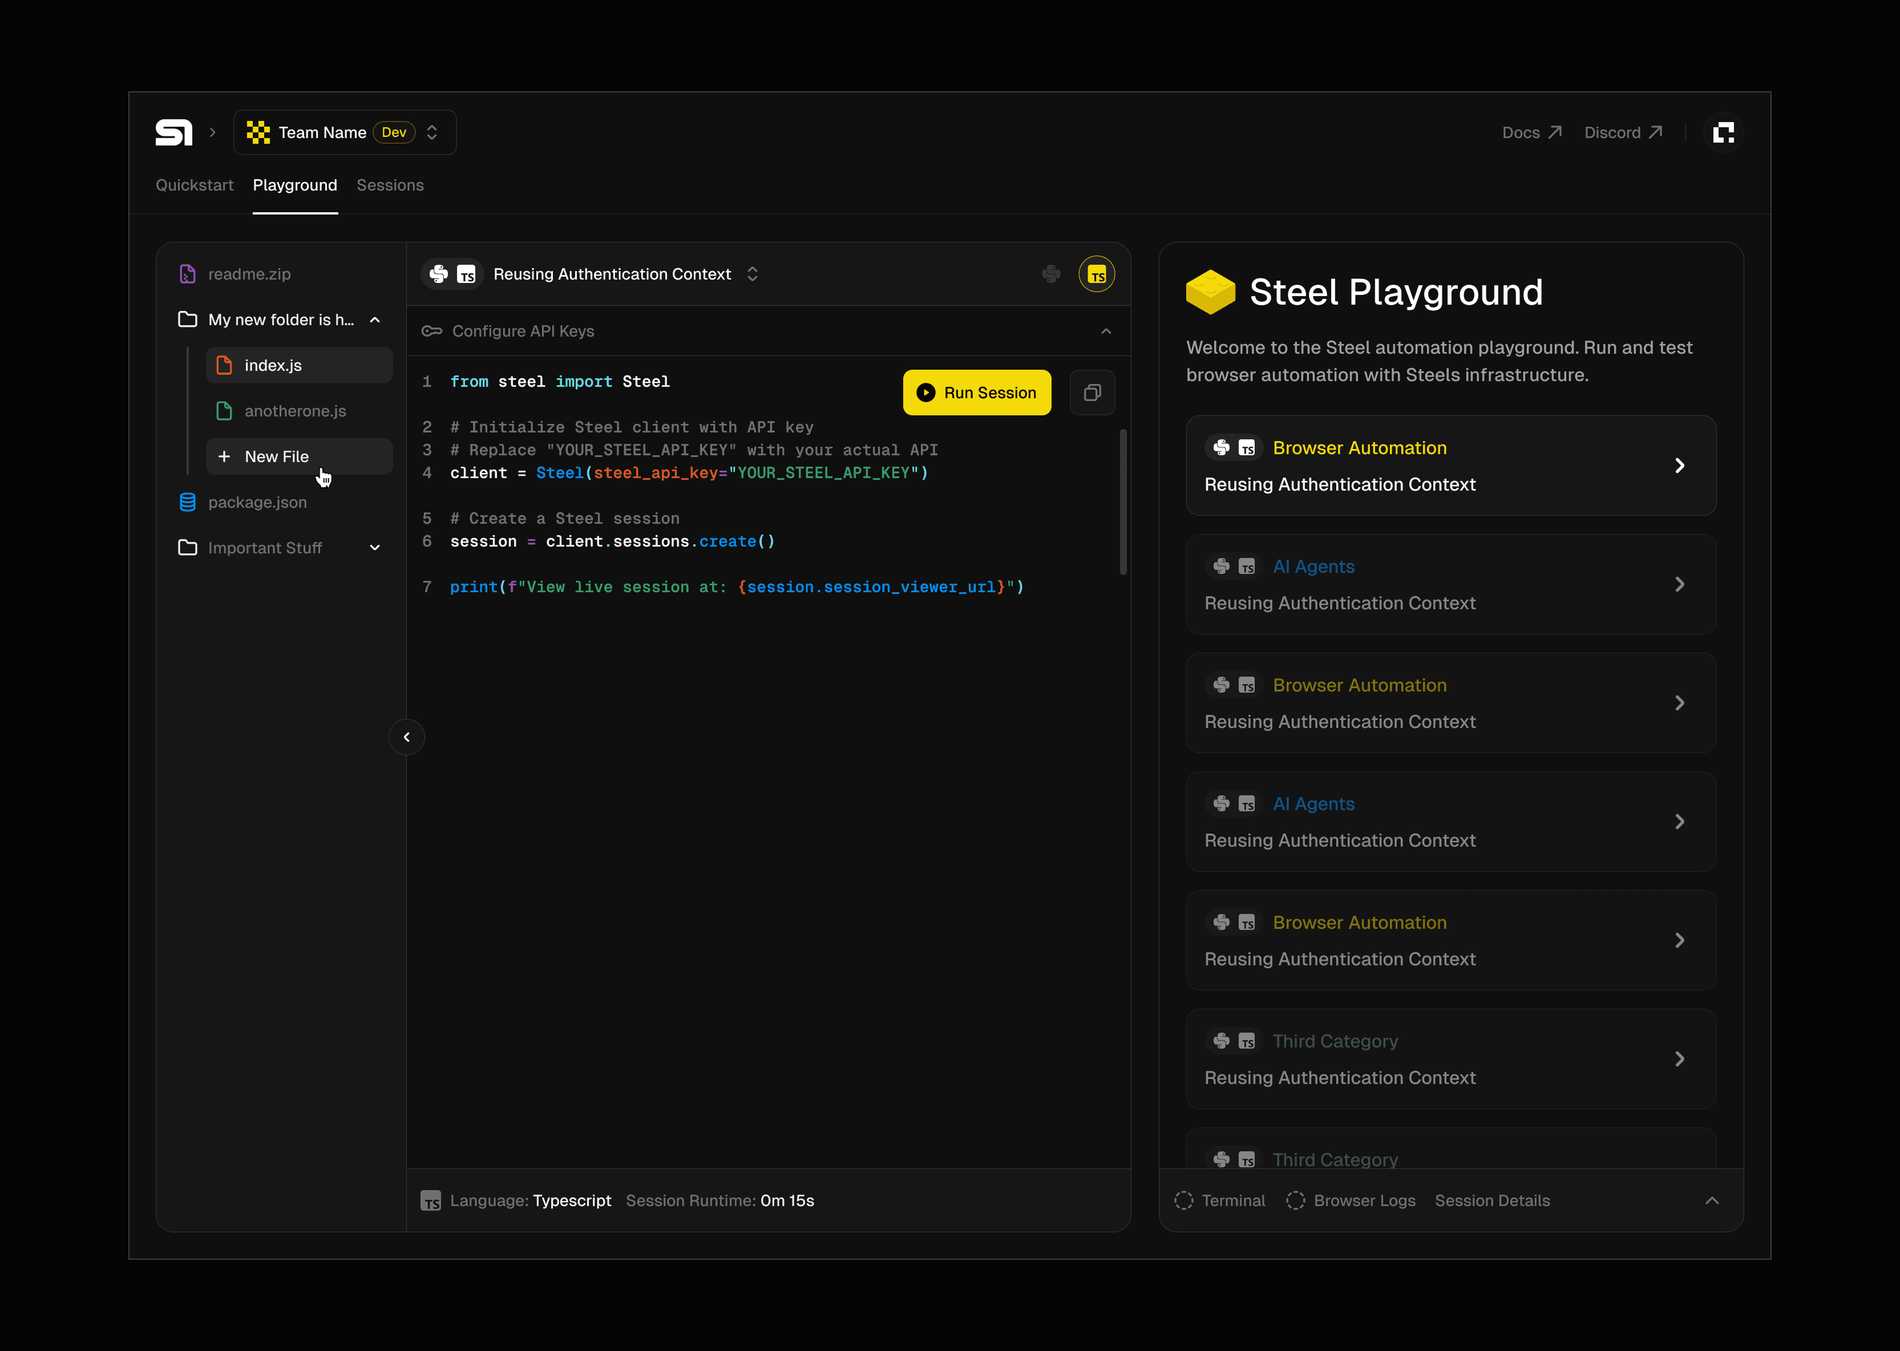
Task: Open the first Browser Automation example card
Action: (1450, 466)
